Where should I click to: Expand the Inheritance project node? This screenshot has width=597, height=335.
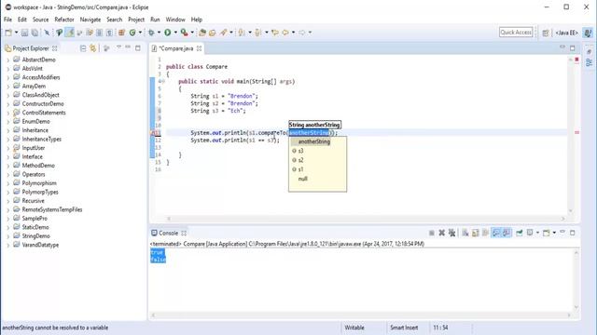click(8, 130)
